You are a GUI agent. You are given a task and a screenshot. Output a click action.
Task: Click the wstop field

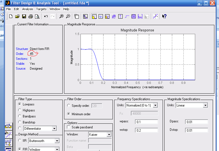click(146, 130)
